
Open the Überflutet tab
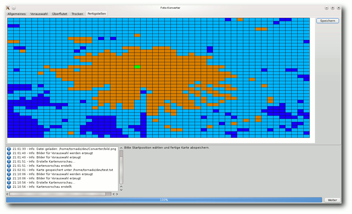coord(60,14)
